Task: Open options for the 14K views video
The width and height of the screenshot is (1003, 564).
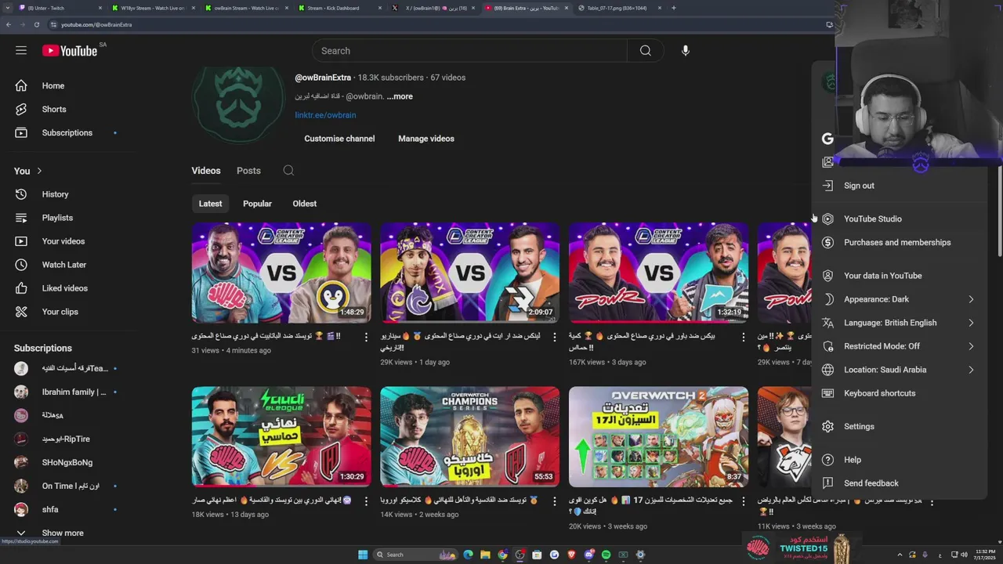Action: point(554,501)
